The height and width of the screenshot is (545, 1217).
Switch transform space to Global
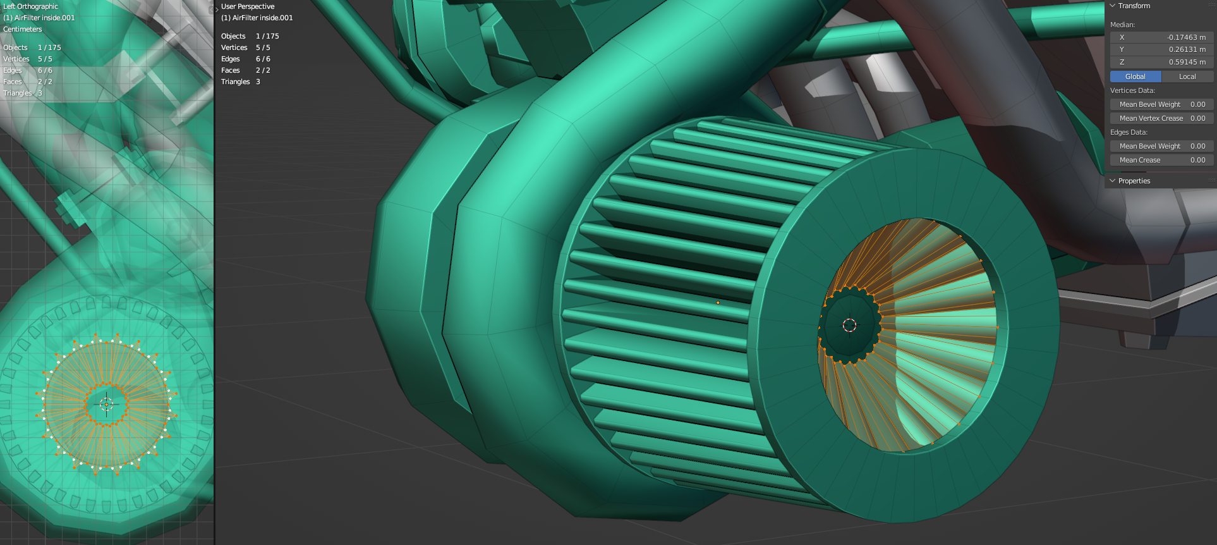click(1135, 77)
